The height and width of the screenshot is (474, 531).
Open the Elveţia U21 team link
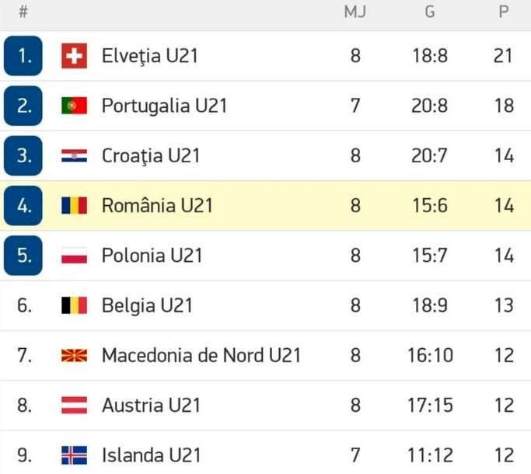150,56
